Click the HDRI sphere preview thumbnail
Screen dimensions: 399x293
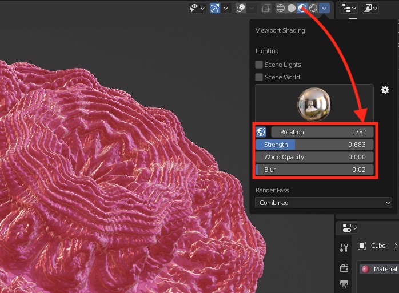click(314, 104)
